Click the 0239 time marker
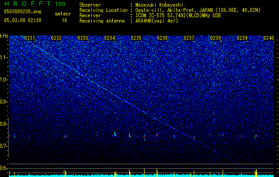 [242, 38]
